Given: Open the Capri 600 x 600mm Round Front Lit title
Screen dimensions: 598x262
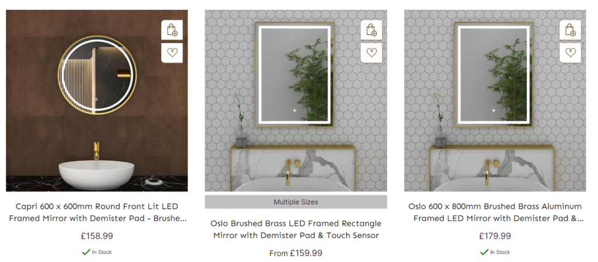Looking at the screenshot, I should [98, 212].
